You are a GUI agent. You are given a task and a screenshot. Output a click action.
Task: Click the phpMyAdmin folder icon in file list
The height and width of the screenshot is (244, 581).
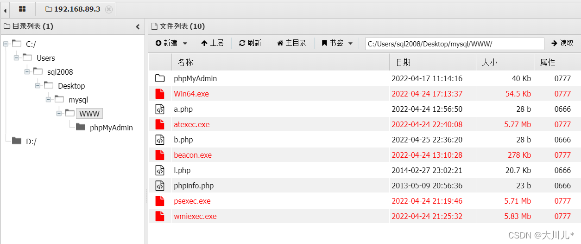click(x=160, y=78)
